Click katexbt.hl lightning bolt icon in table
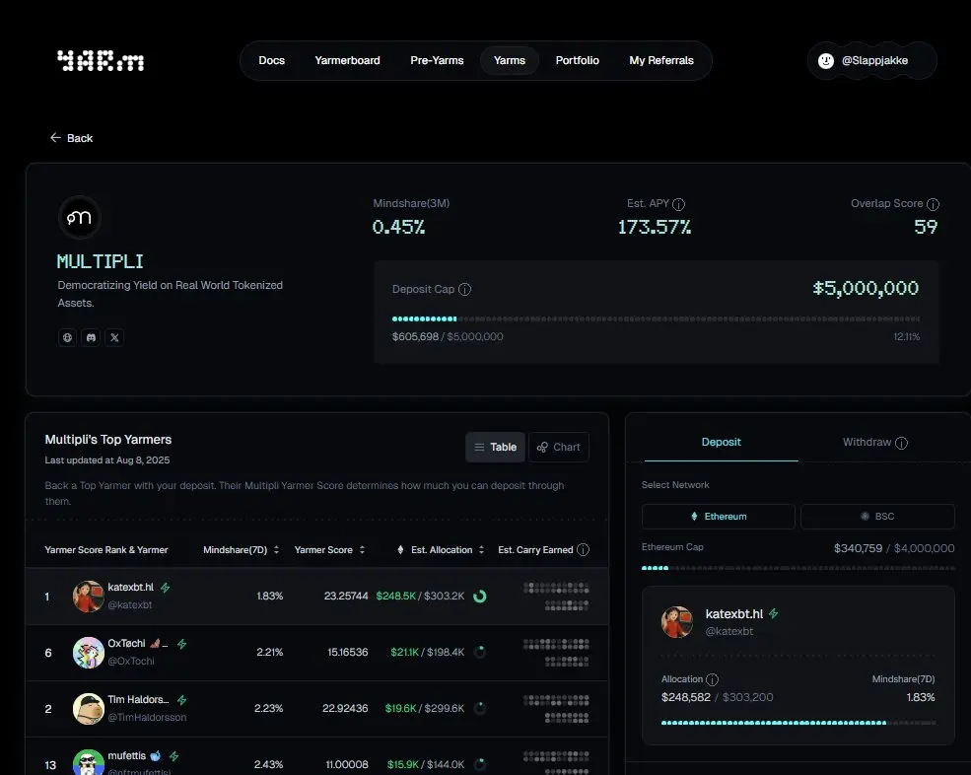 pos(166,588)
